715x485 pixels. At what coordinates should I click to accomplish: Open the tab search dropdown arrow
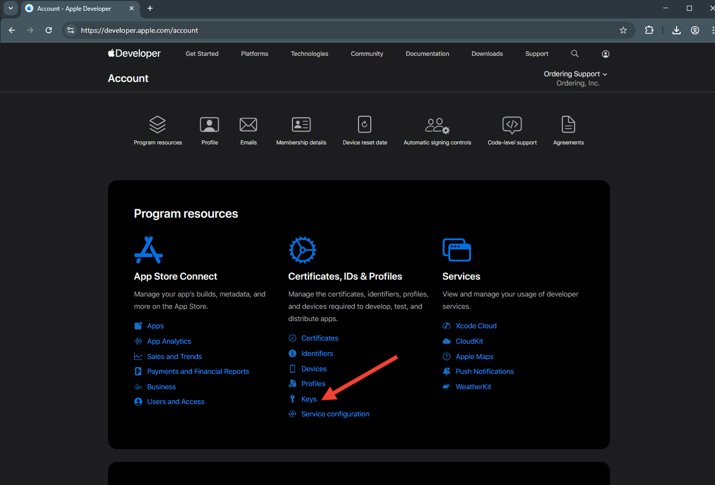point(10,8)
